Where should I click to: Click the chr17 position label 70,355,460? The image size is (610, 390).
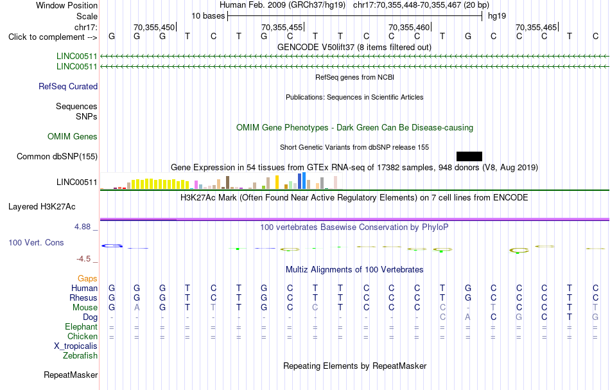[x=409, y=27]
